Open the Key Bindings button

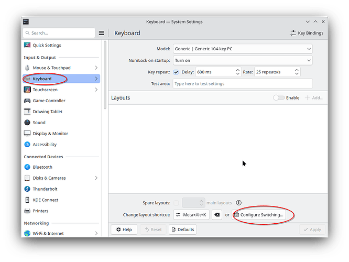[307, 33]
